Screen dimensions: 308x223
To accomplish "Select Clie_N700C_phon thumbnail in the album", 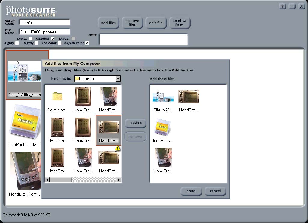I will click(x=25, y=71).
